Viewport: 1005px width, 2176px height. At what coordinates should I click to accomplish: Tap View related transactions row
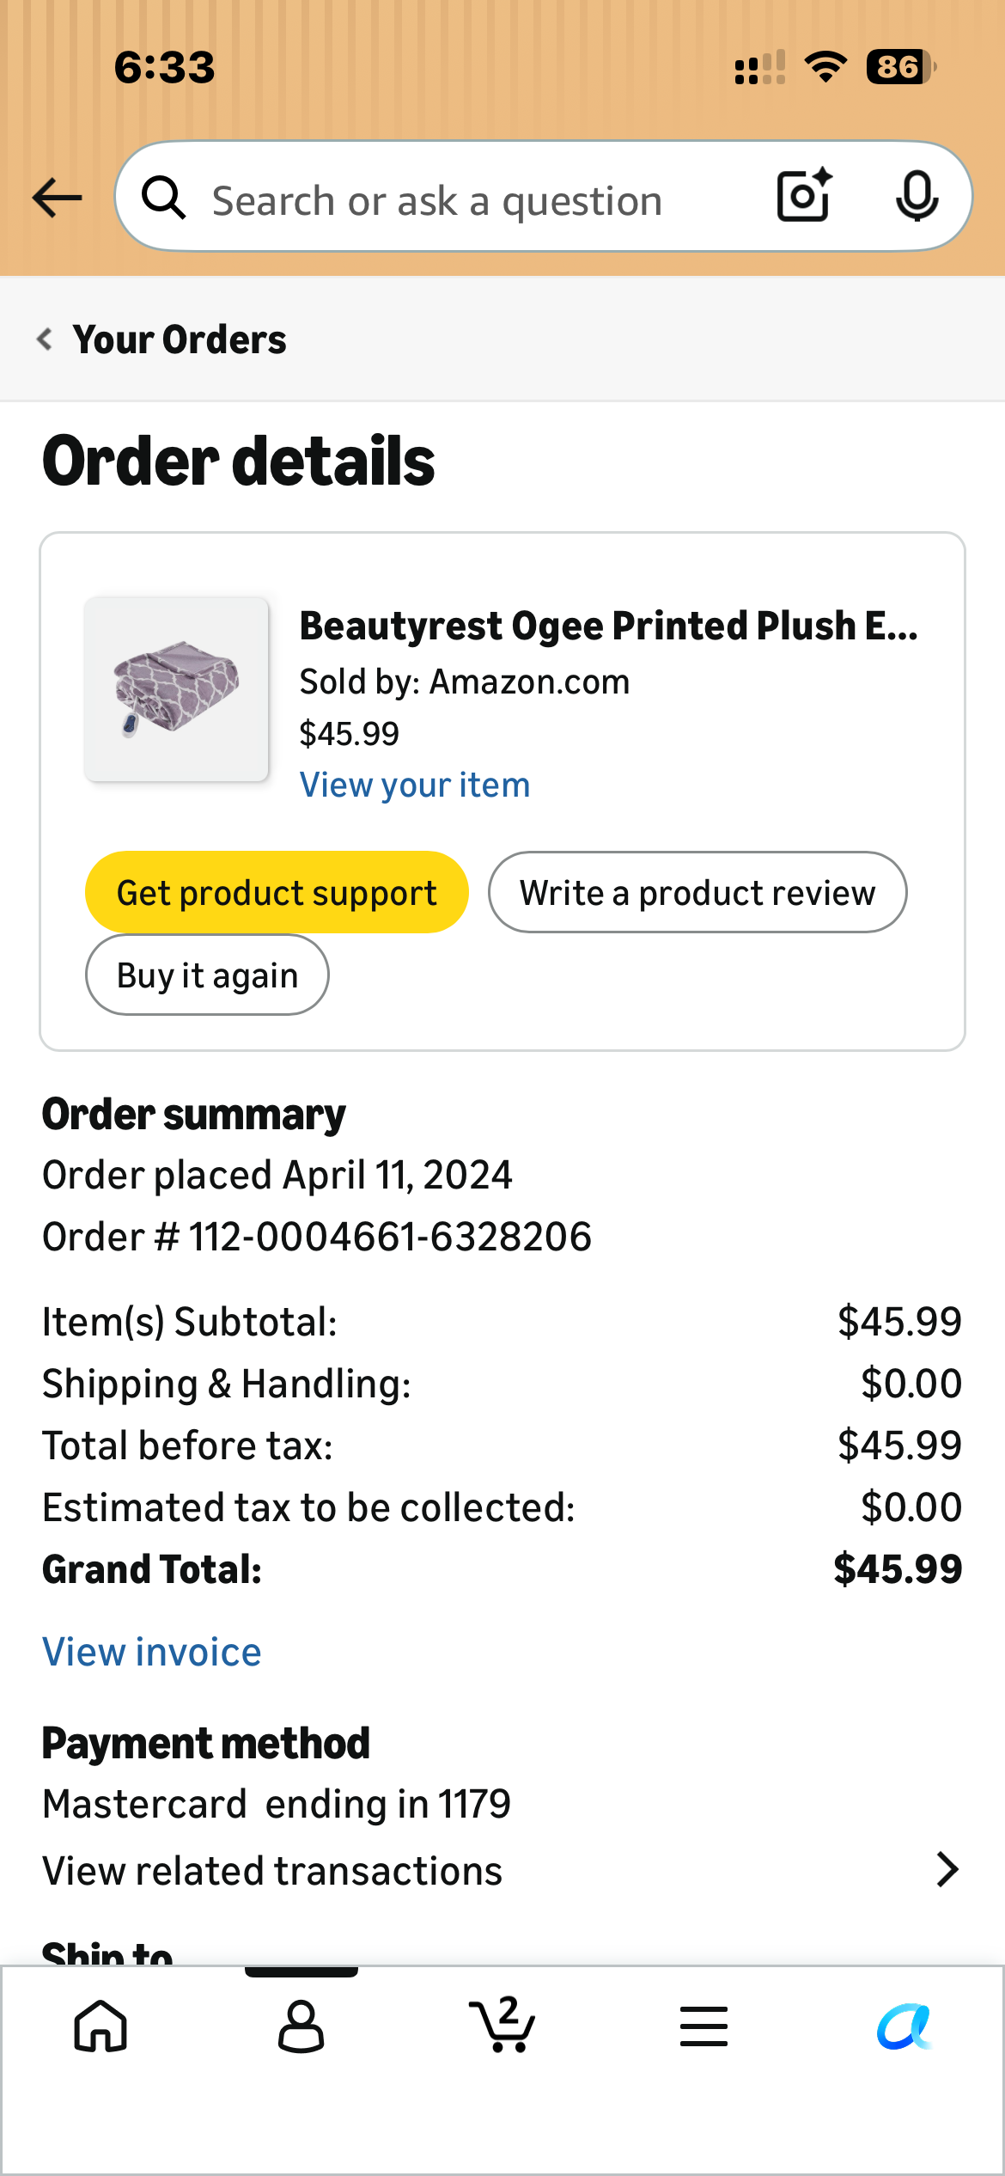tap(502, 1870)
